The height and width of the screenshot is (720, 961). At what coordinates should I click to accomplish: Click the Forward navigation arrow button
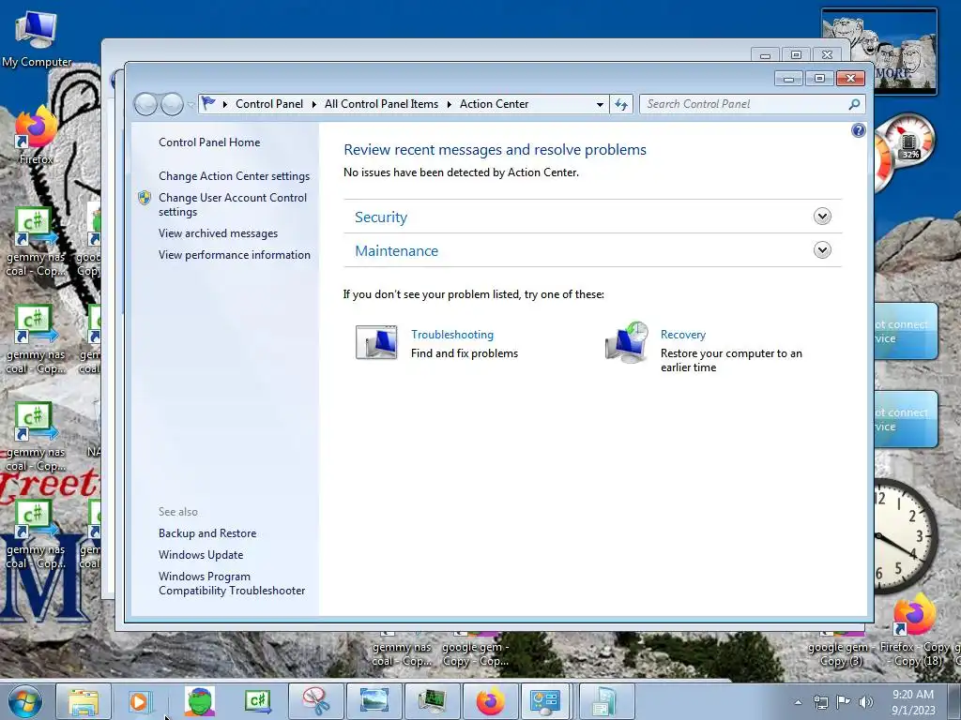(172, 104)
